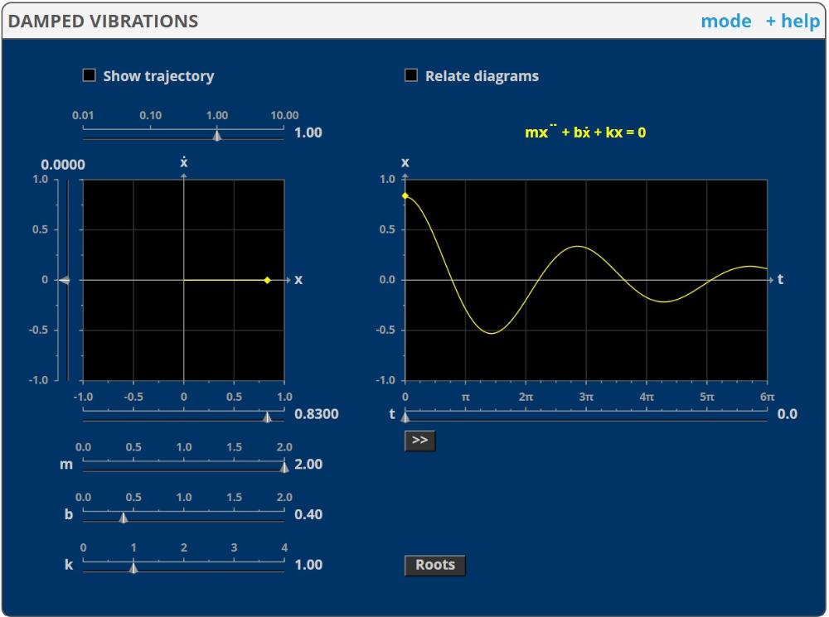This screenshot has height=617, width=829.
Task: Click the 1.0 tick label of m slider
Action: (184, 447)
